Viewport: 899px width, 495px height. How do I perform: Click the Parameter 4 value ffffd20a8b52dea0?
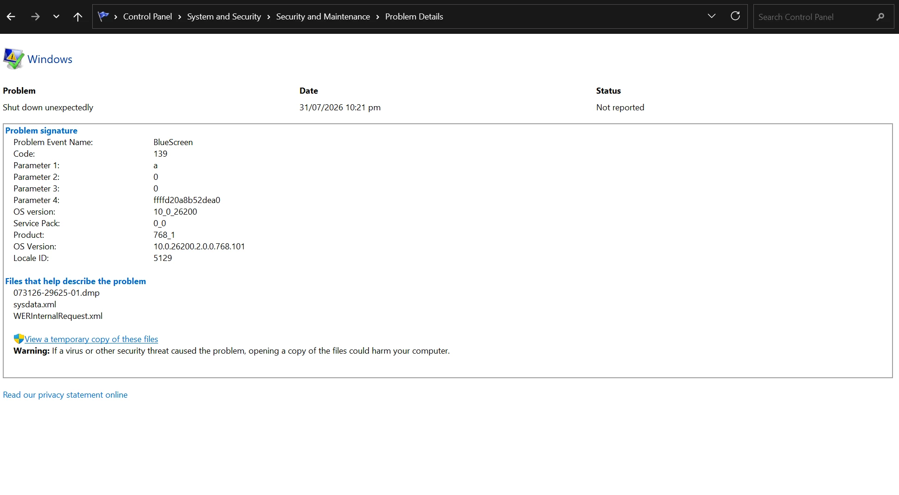point(187,200)
